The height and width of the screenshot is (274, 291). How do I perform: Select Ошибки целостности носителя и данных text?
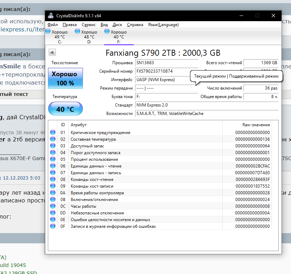110,219
